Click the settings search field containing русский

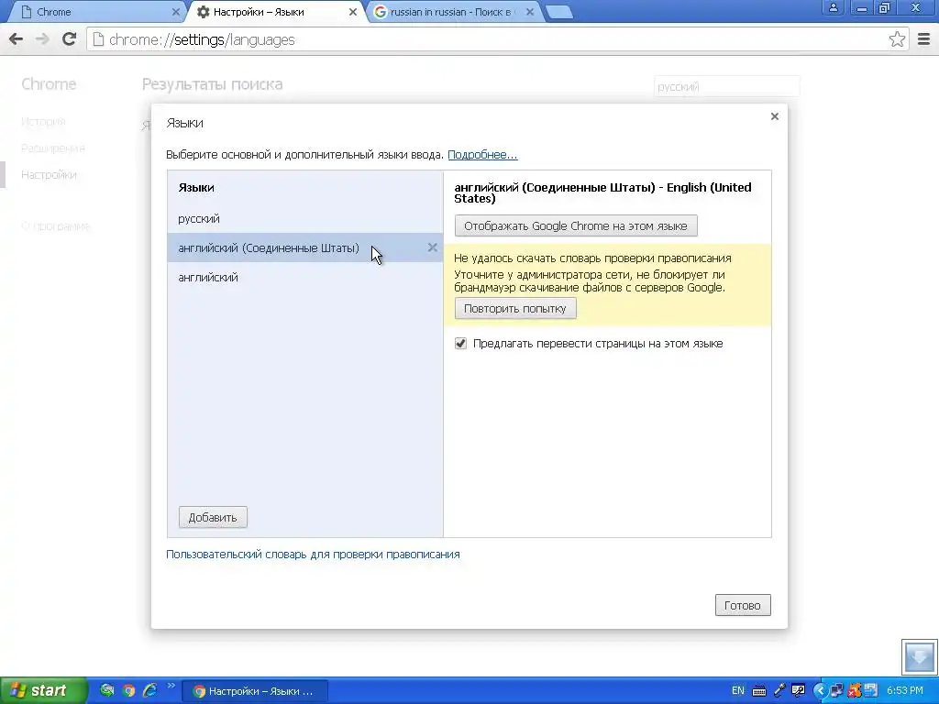pyautogui.click(x=727, y=87)
